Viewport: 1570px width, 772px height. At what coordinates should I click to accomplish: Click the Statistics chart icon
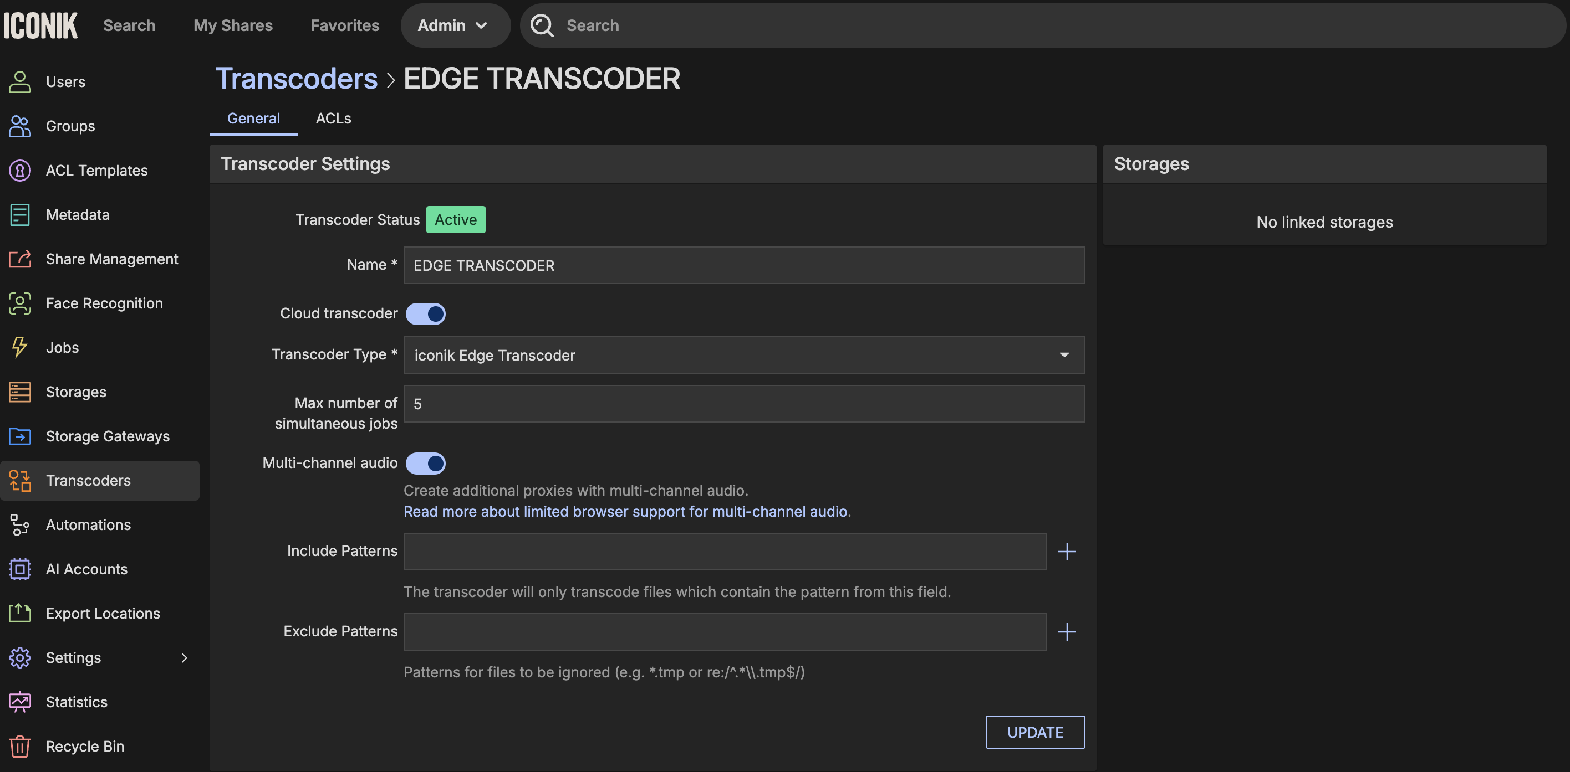[19, 702]
